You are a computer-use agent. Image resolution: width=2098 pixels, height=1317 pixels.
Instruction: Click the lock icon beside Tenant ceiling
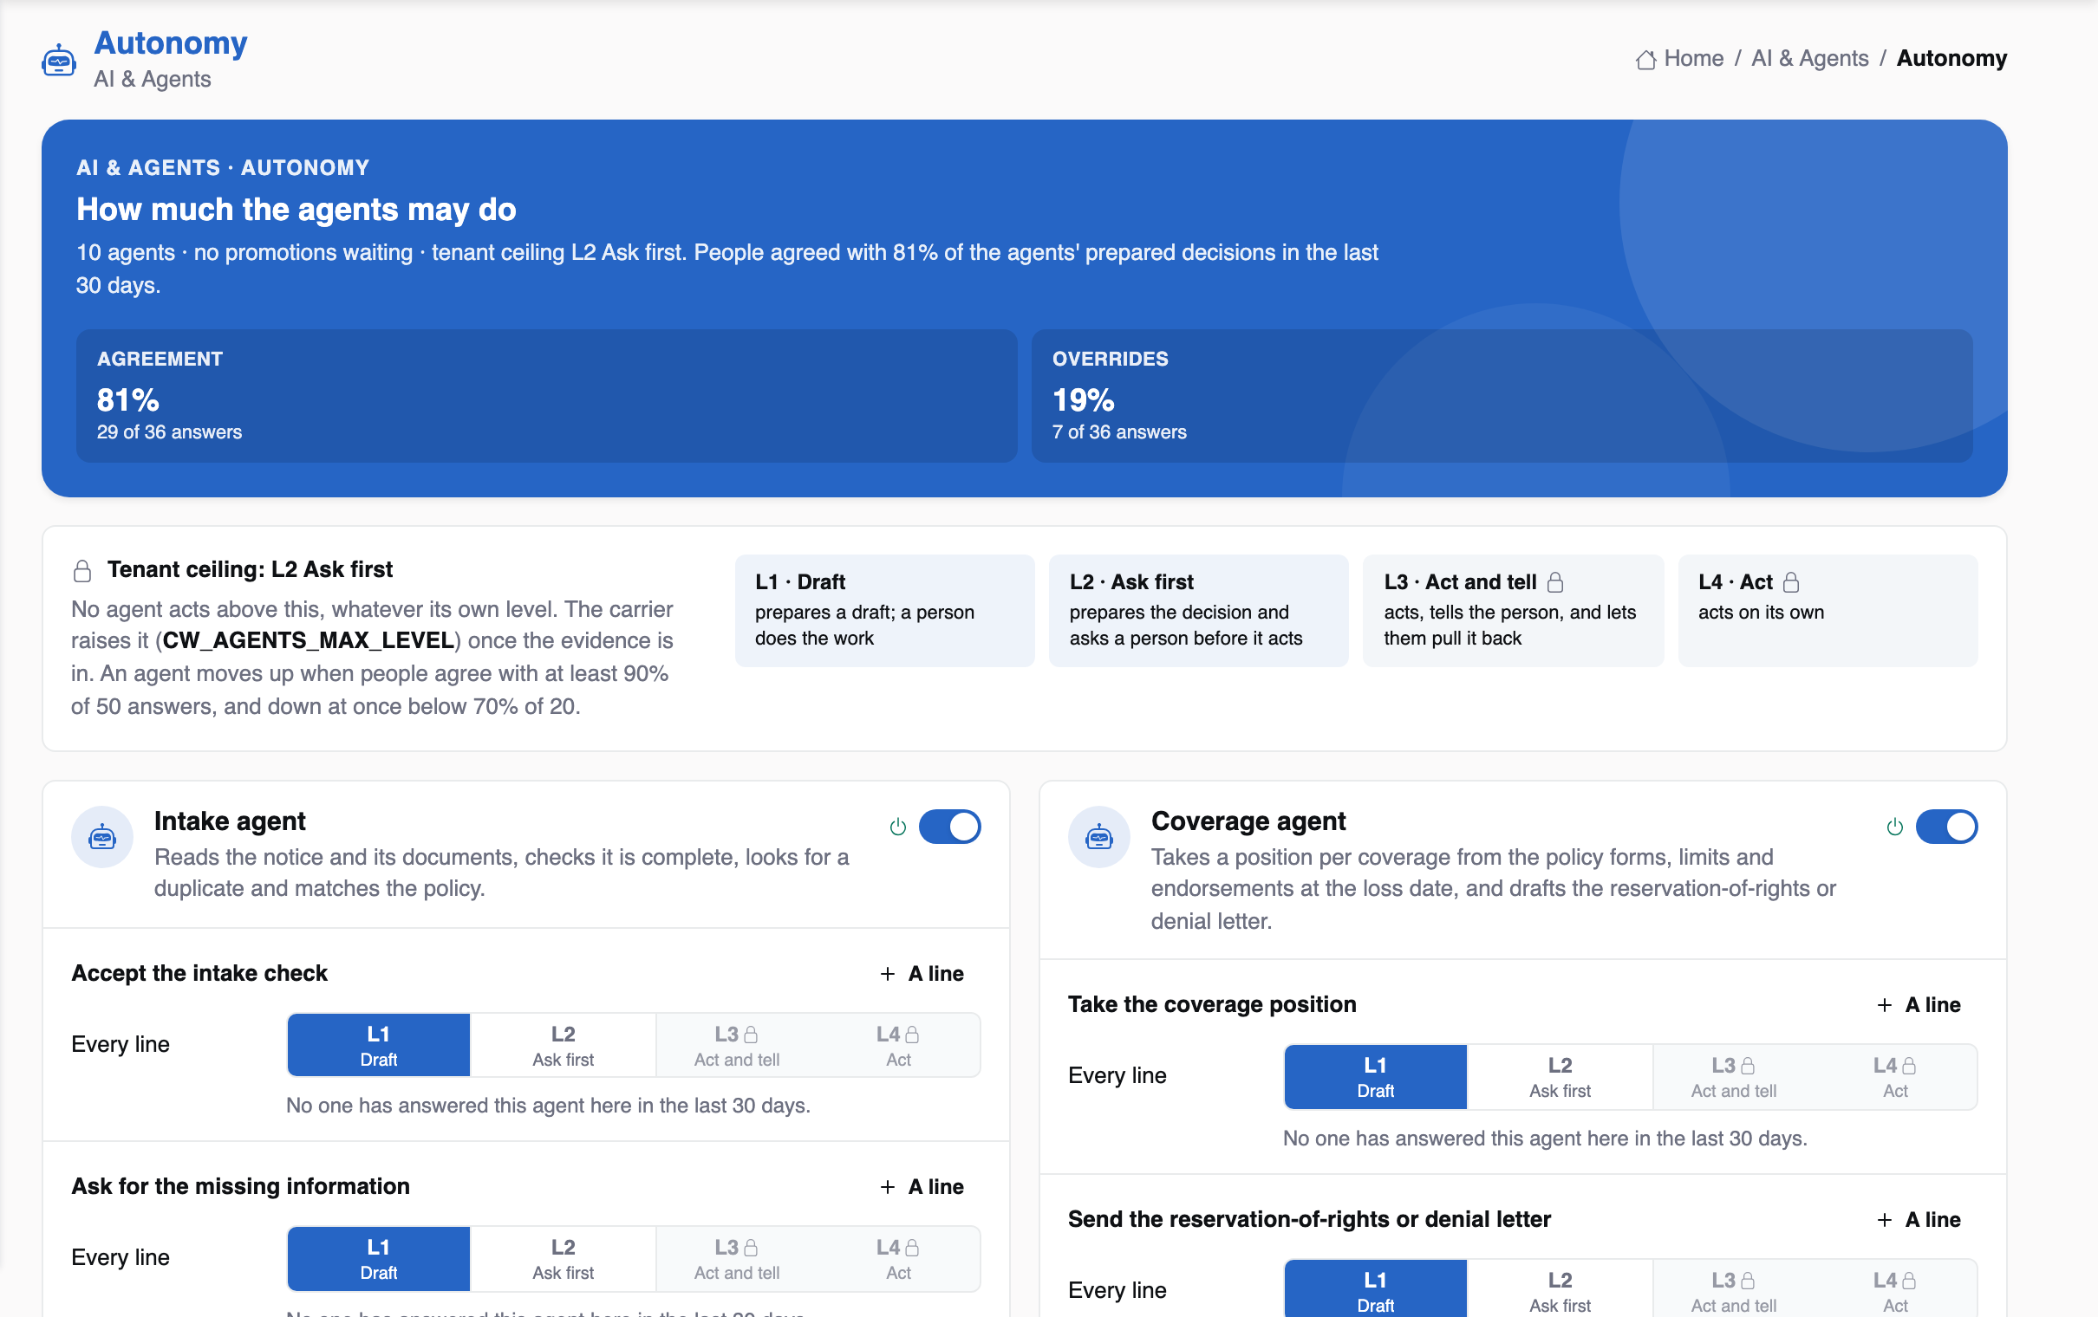pyautogui.click(x=81, y=571)
